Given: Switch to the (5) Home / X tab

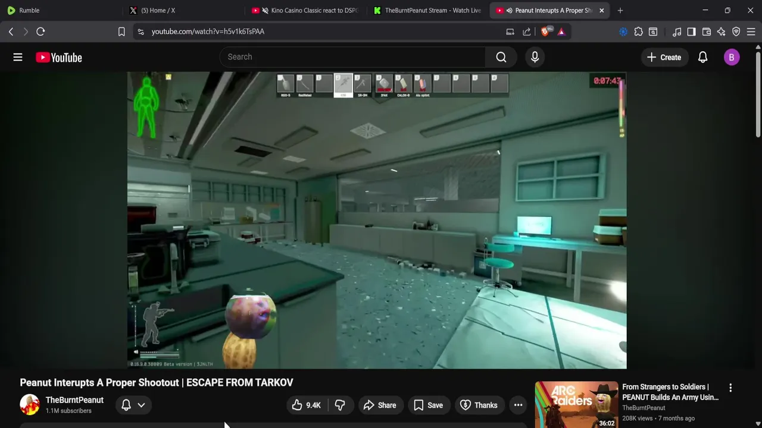Looking at the screenshot, I should 183,10.
